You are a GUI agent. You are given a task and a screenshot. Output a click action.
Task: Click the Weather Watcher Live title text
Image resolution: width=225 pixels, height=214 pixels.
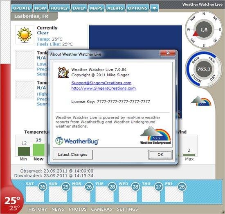coord(202,5)
